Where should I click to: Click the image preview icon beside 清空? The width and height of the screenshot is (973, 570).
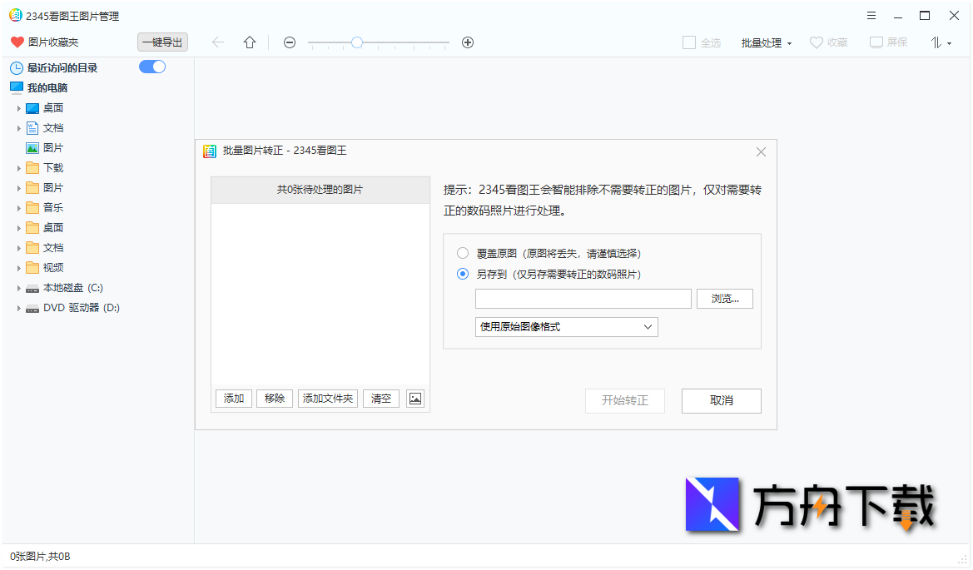[x=415, y=399]
